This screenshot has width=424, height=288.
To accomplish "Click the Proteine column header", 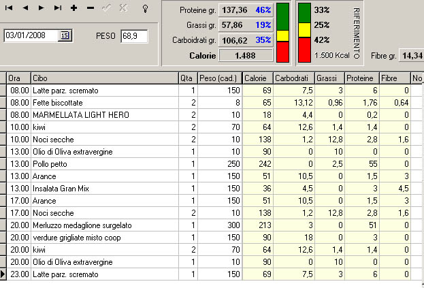I will coord(362,78).
